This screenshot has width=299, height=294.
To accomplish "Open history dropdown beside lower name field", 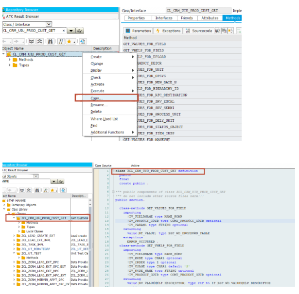I will pos(54,181).
